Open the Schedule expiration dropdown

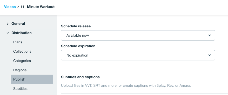(x=138, y=55)
